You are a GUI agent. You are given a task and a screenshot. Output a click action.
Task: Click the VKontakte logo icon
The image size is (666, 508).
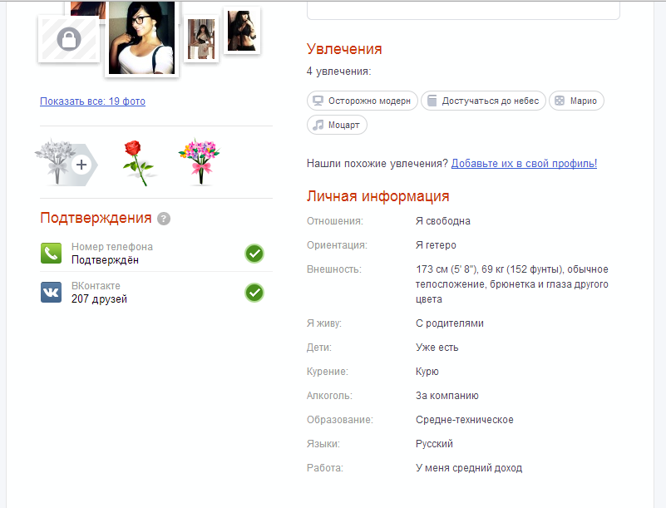[x=51, y=292]
